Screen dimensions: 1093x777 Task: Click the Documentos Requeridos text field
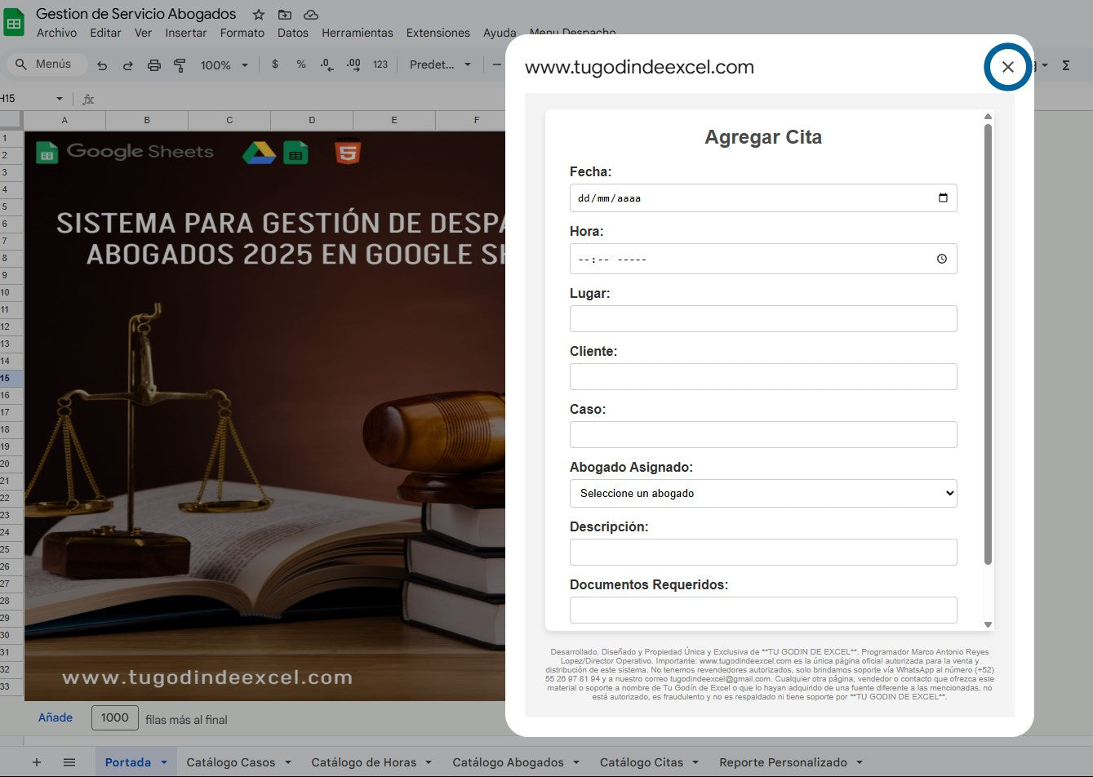point(763,610)
